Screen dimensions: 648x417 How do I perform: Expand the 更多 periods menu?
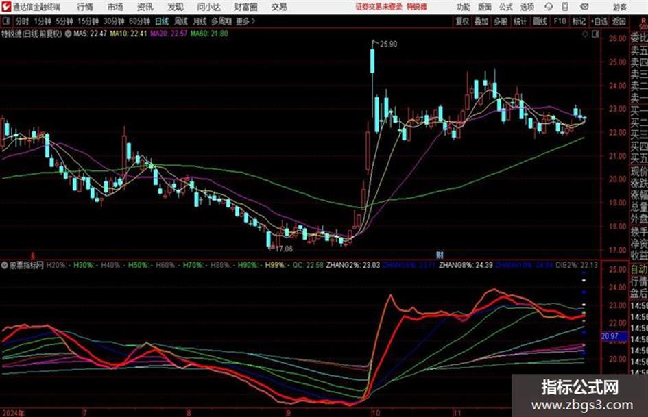pyautogui.click(x=245, y=21)
